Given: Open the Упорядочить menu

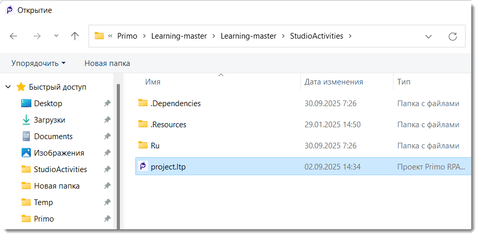Looking at the screenshot, I should (x=39, y=63).
